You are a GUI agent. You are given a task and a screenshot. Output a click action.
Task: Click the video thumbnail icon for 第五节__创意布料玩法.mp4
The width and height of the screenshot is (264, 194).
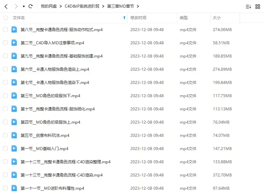pos(14,135)
